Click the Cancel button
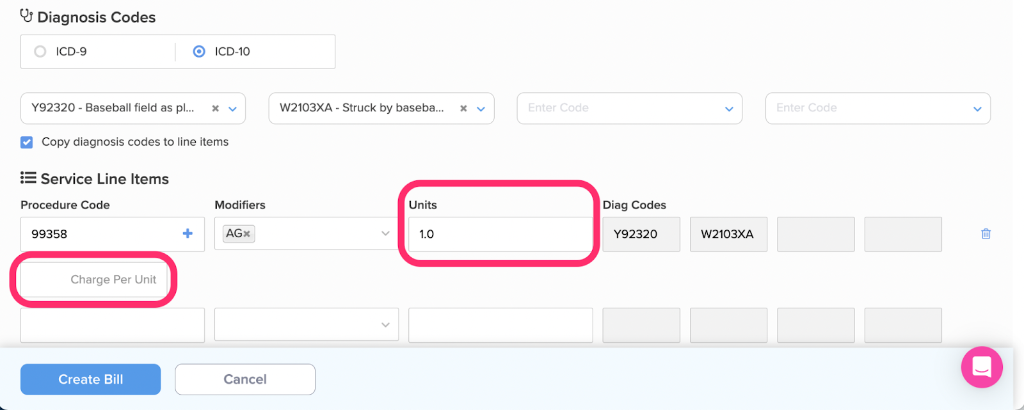The width and height of the screenshot is (1024, 410). click(x=245, y=379)
